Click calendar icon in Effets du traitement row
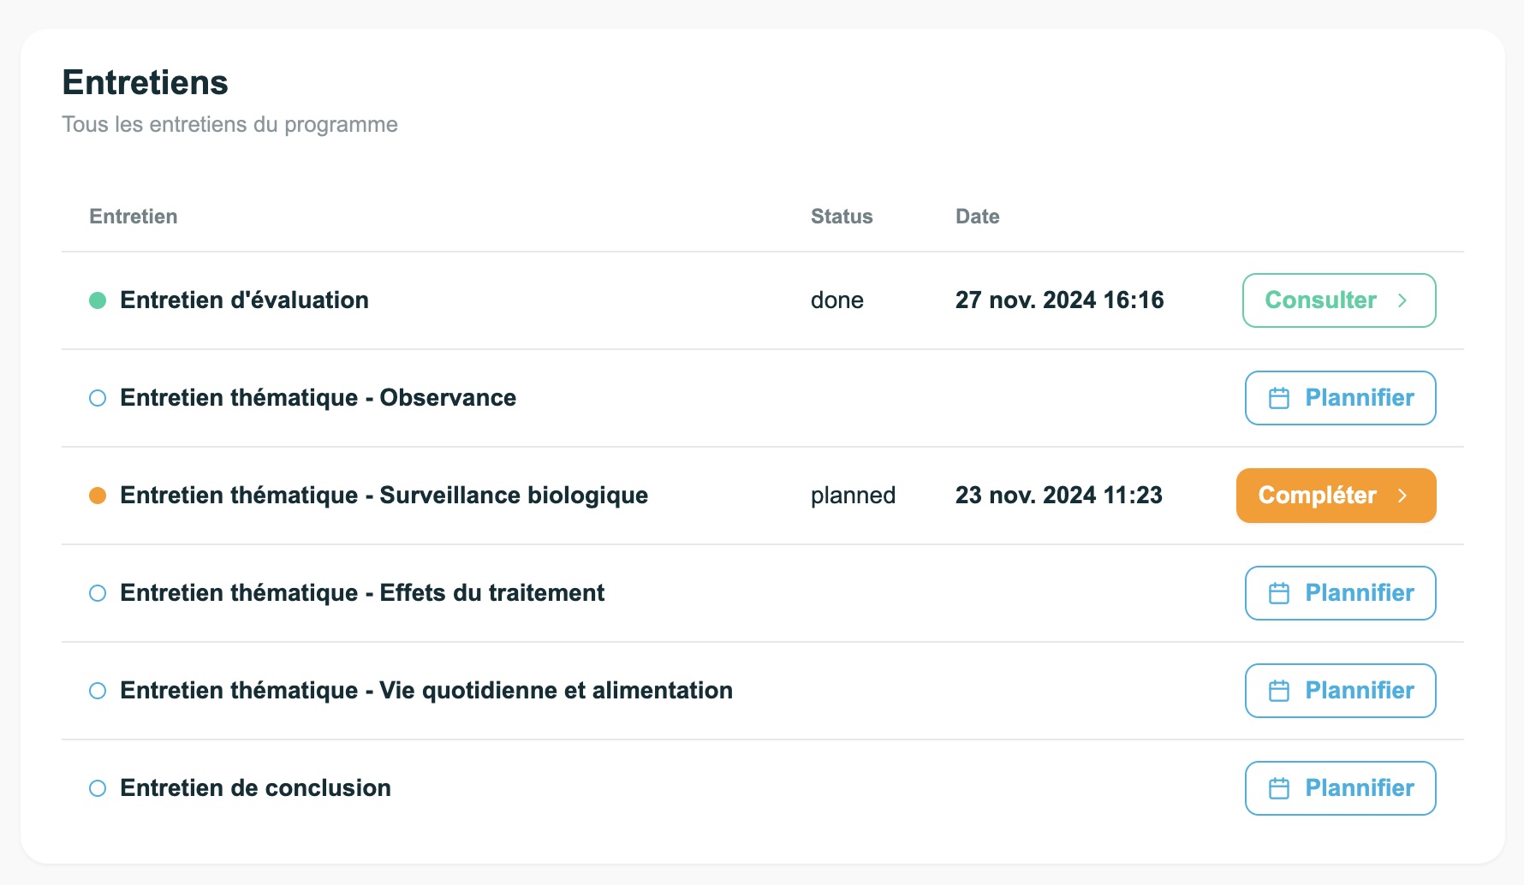1524x885 pixels. click(1278, 593)
